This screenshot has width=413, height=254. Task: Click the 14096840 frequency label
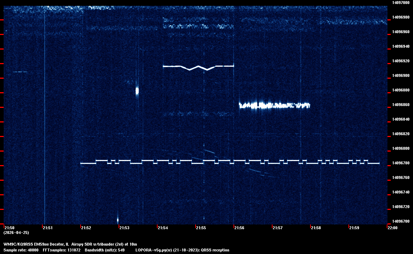[401, 119]
